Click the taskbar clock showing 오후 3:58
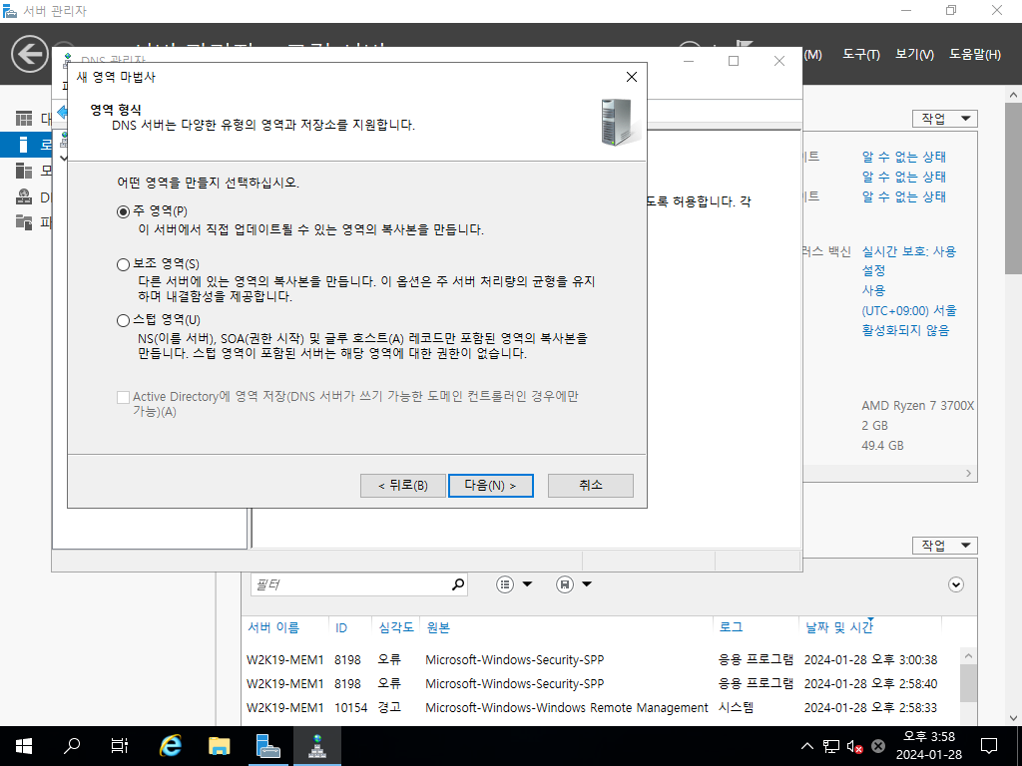This screenshot has height=766, width=1022. point(929,746)
